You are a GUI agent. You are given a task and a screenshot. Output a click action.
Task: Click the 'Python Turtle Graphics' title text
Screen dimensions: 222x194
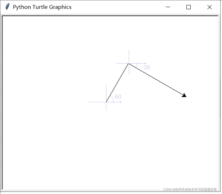42,7
